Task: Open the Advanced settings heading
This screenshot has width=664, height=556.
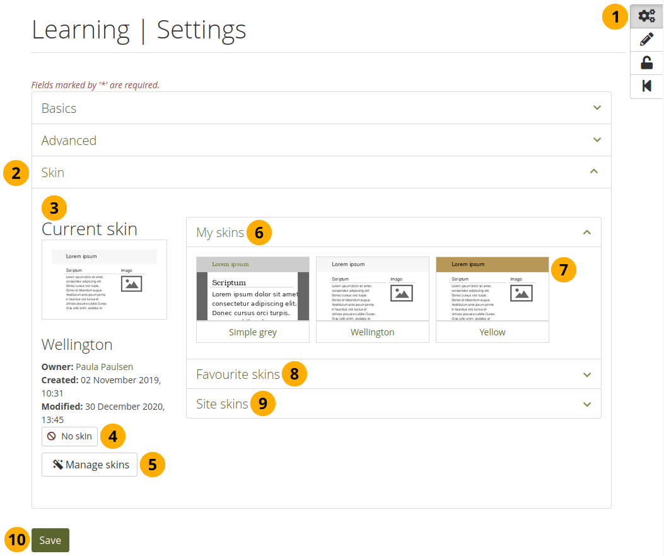Action: click(x=69, y=141)
